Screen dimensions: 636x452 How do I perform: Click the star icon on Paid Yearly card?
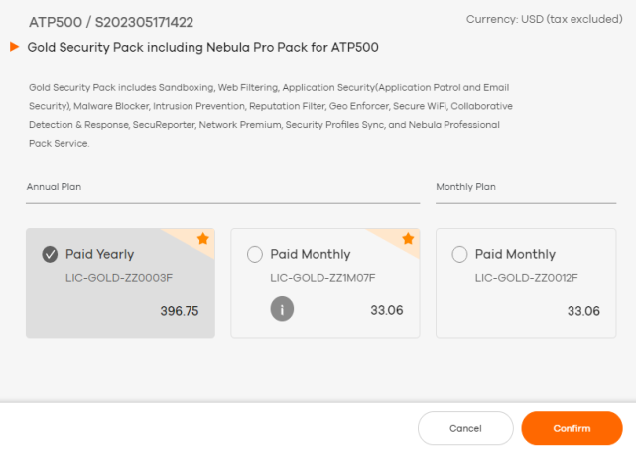coord(203,239)
